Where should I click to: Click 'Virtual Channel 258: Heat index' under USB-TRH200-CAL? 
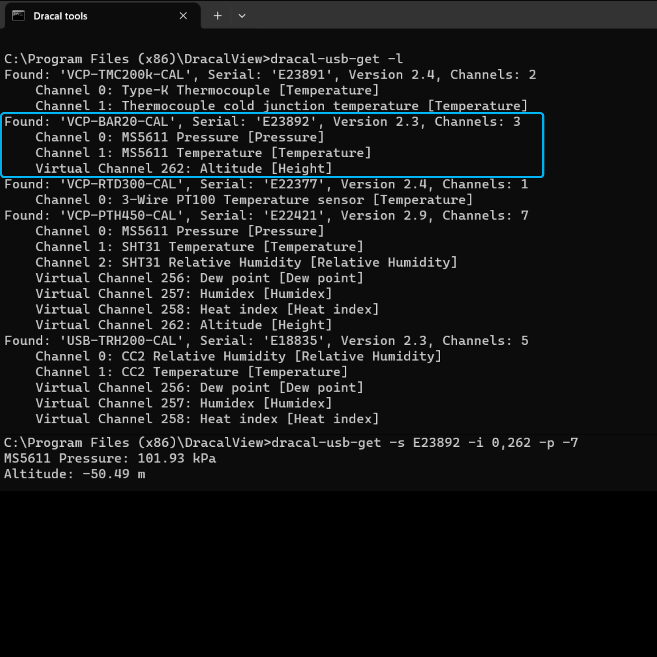point(207,419)
